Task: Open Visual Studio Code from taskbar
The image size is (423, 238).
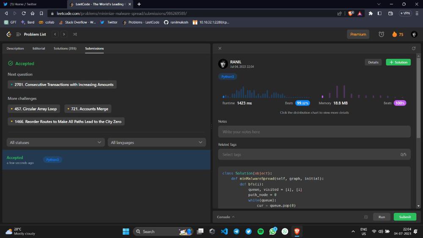Action: (x=224, y=231)
